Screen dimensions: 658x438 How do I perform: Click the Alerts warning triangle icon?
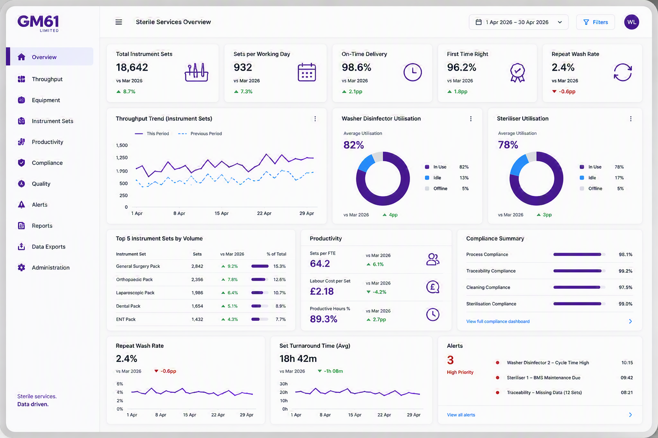point(21,204)
